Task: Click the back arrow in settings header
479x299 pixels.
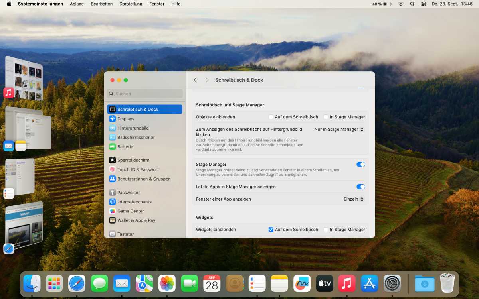Action: click(195, 80)
